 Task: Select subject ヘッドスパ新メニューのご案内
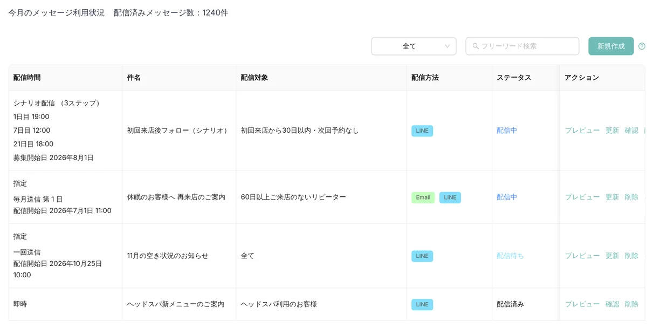176,304
